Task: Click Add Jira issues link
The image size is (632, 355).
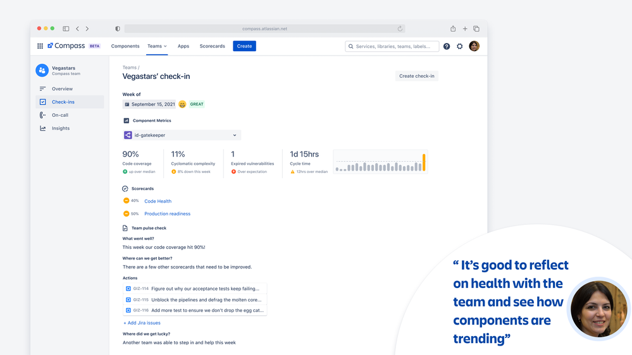Action: [x=142, y=323]
